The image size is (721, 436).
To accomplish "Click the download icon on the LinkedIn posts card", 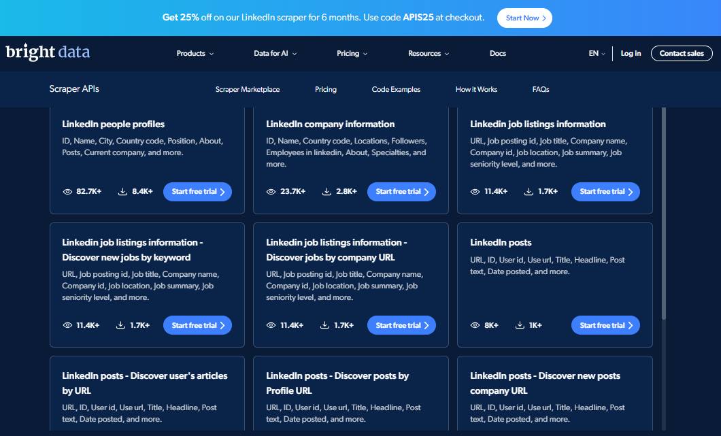I will pos(519,325).
